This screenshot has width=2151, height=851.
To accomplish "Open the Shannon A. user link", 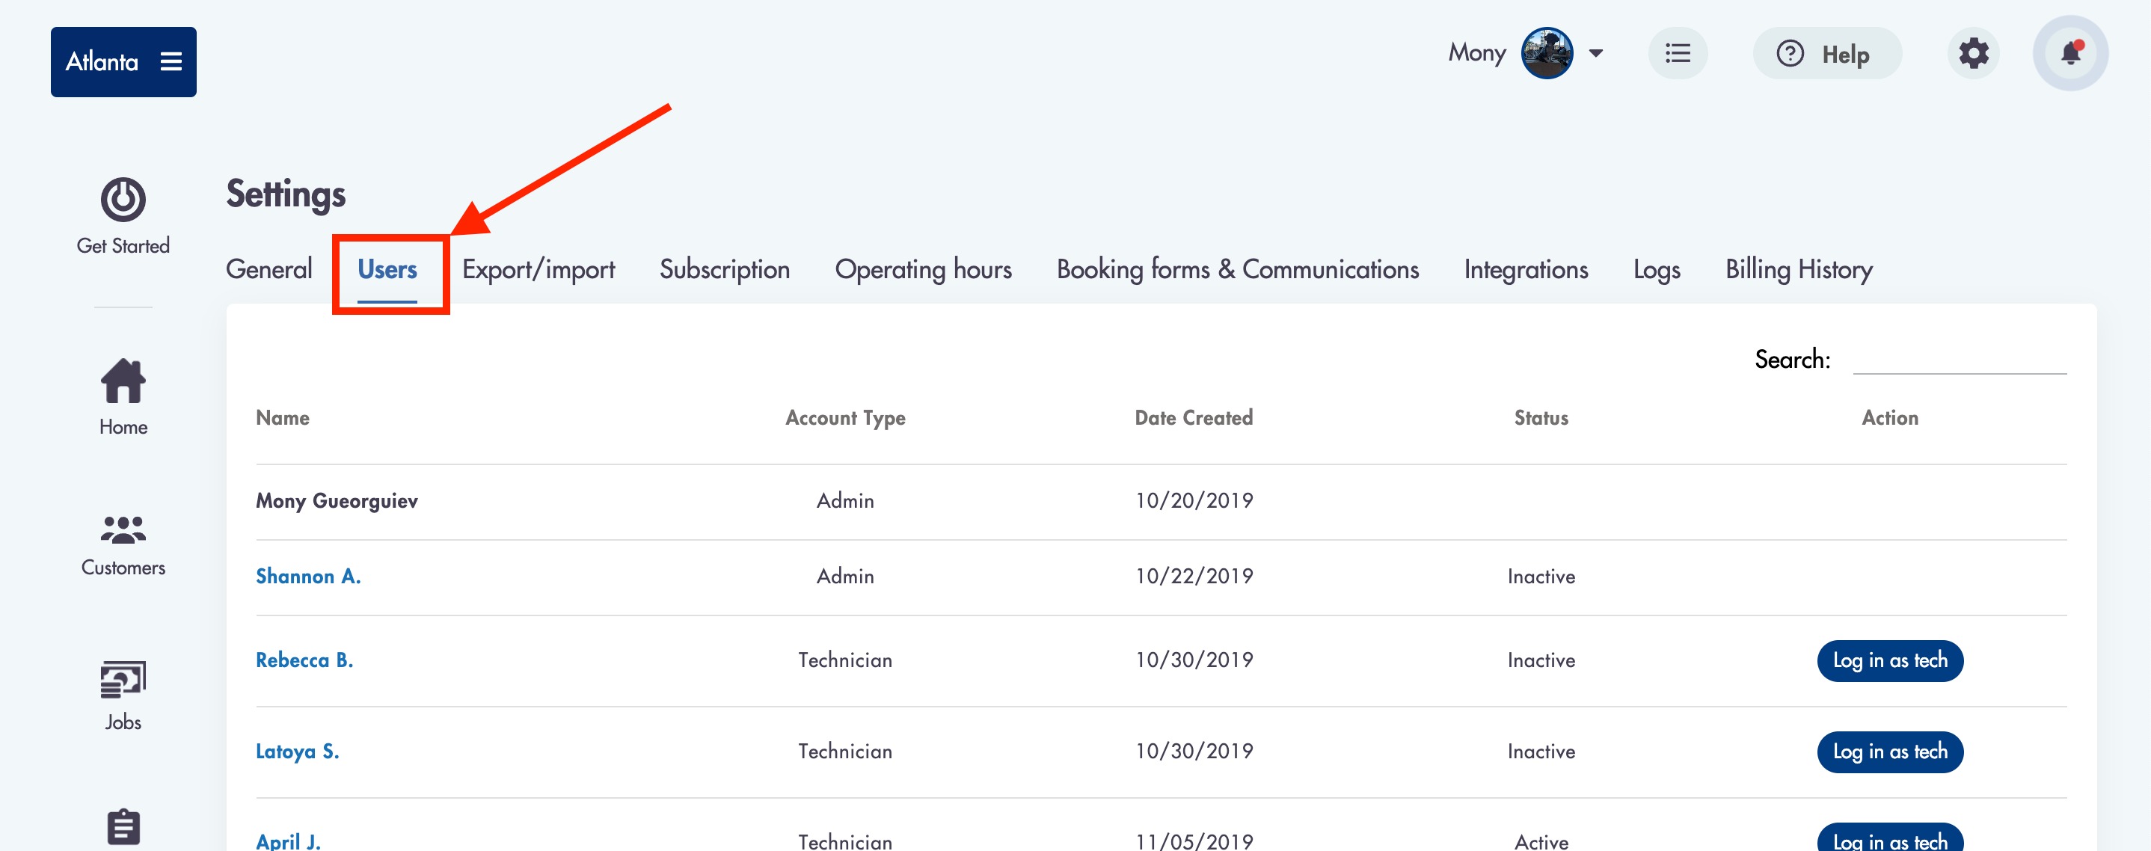I will coord(308,577).
